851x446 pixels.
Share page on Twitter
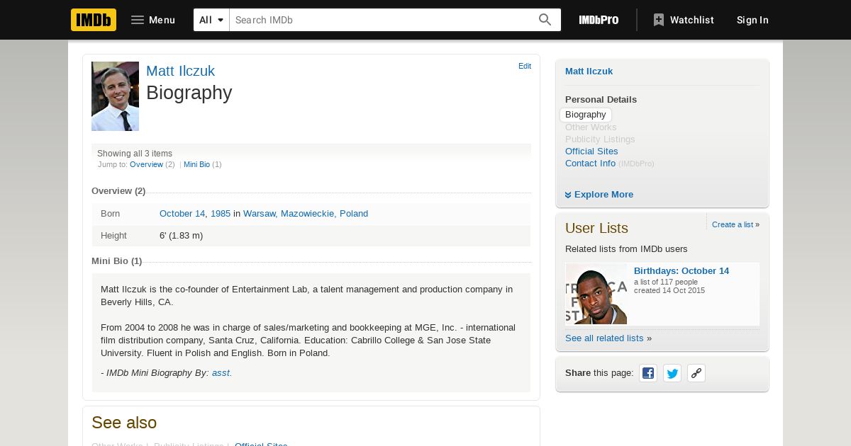point(672,373)
